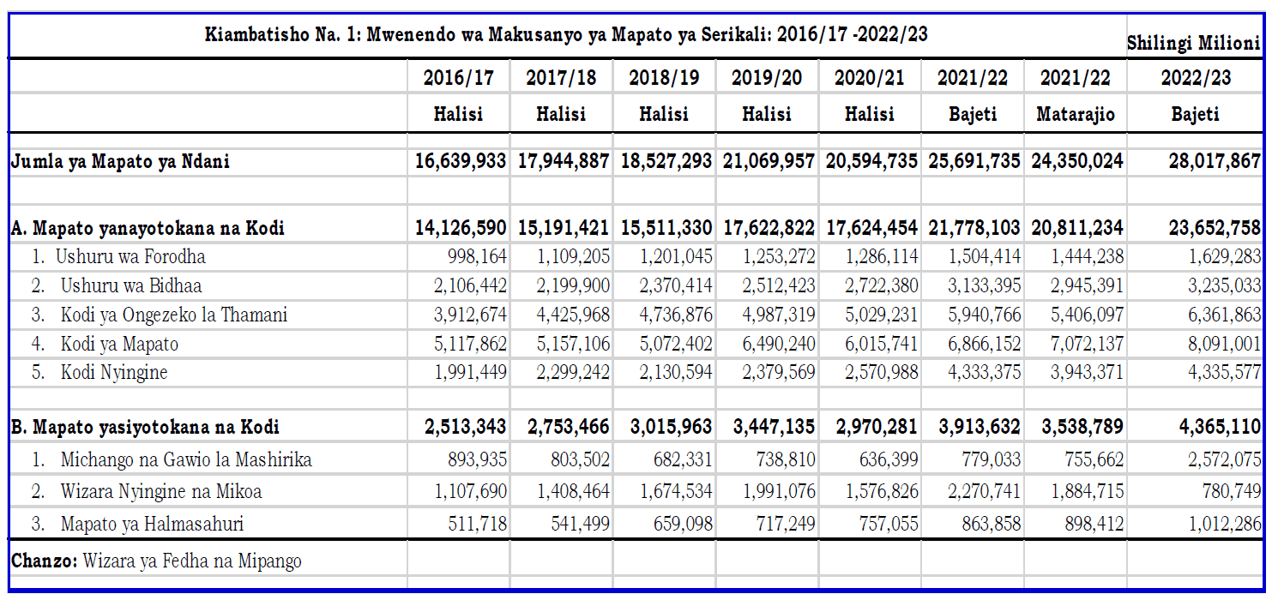Click the "2022/23" column header
The width and height of the screenshot is (1272, 612).
point(1196,78)
